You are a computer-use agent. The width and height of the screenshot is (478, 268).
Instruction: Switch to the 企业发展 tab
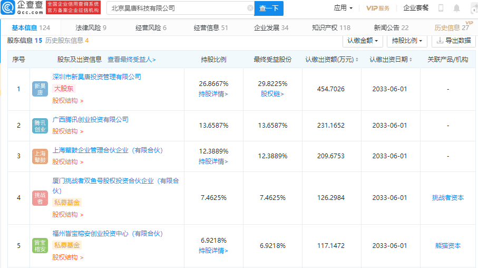pyautogui.click(x=271, y=28)
